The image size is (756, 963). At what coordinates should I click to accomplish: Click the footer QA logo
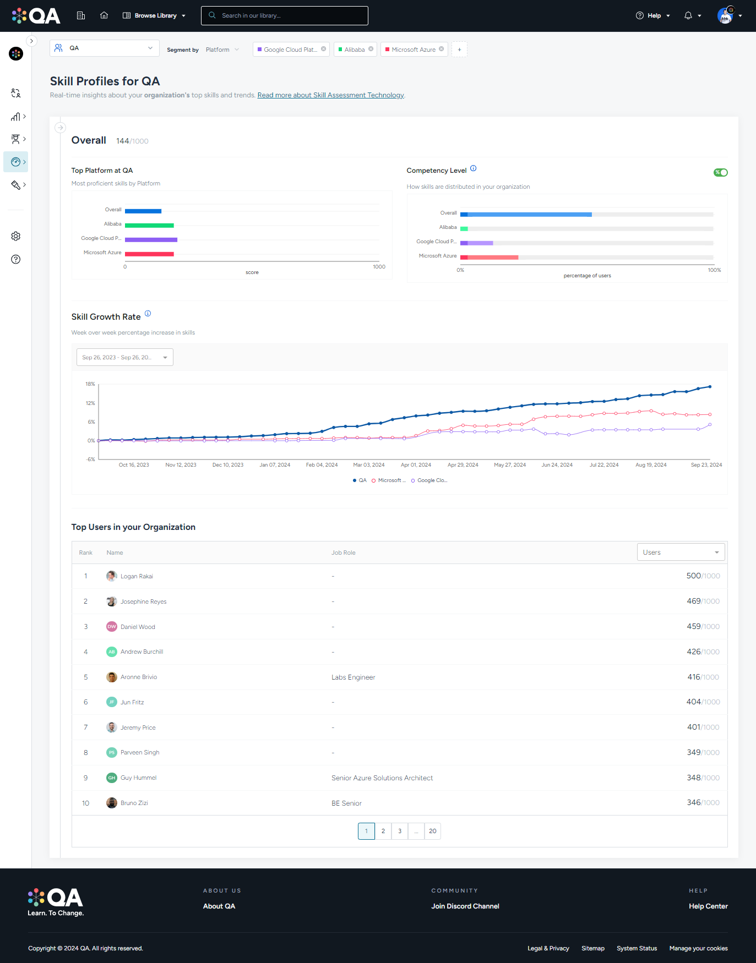tap(56, 902)
